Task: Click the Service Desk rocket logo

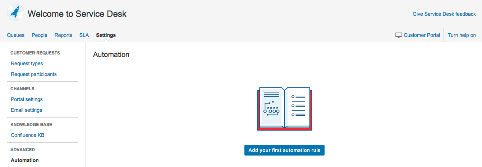Action: click(x=15, y=13)
